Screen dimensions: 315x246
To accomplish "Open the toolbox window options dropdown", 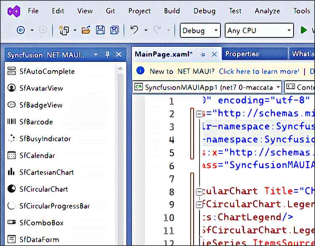I will 96,55.
